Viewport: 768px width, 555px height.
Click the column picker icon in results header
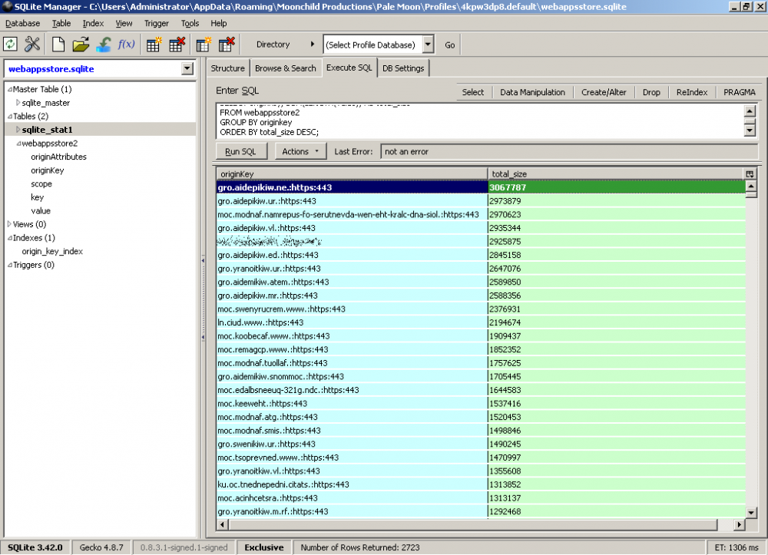coord(750,174)
